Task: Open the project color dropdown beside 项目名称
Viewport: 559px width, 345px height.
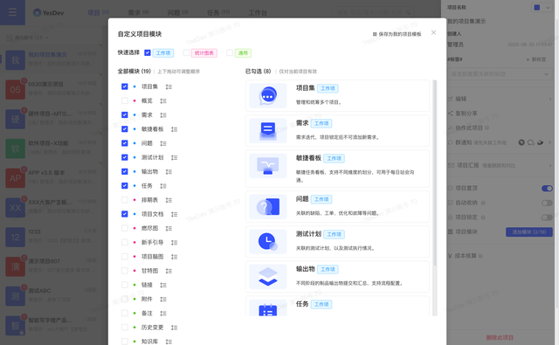Action: [x=542, y=8]
